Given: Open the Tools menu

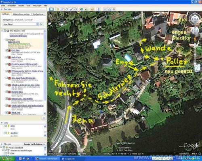Looking at the screenshot, I should pyautogui.click(x=28, y=6).
